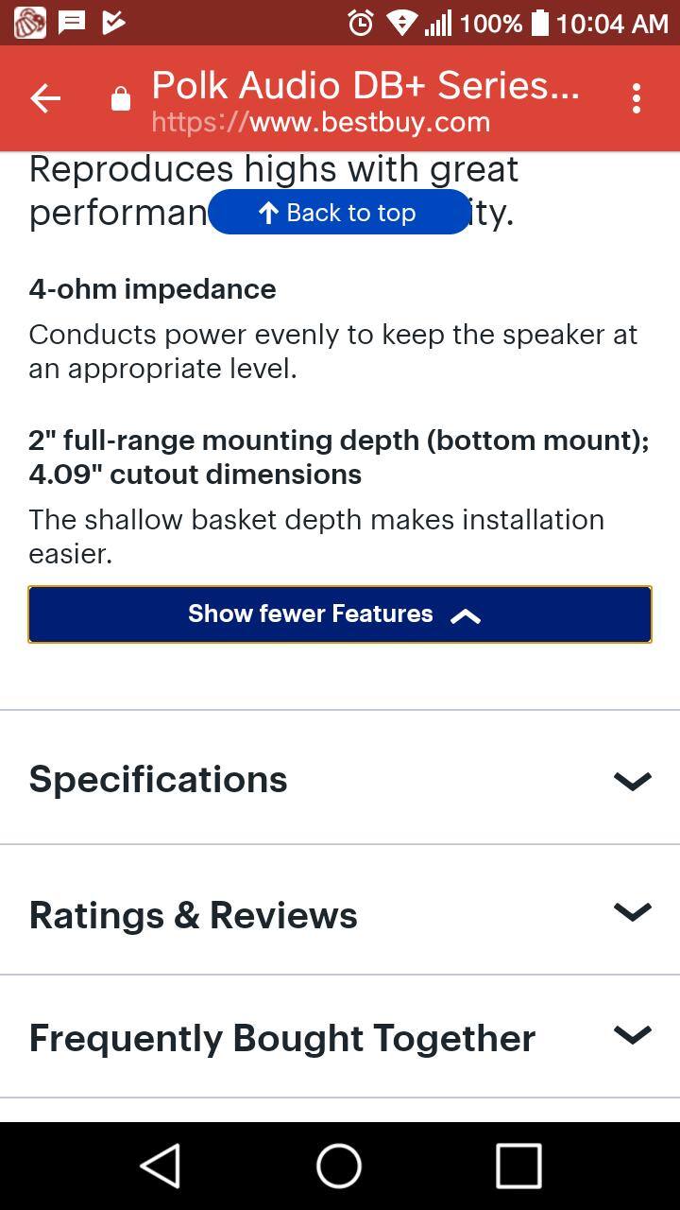Tap the 4-ohm impedance feature heading
The image size is (680, 1210).
tap(152, 289)
